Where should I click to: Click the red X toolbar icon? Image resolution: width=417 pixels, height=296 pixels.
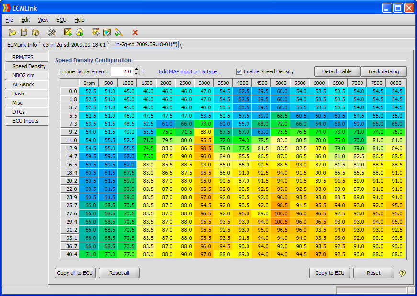135,32
